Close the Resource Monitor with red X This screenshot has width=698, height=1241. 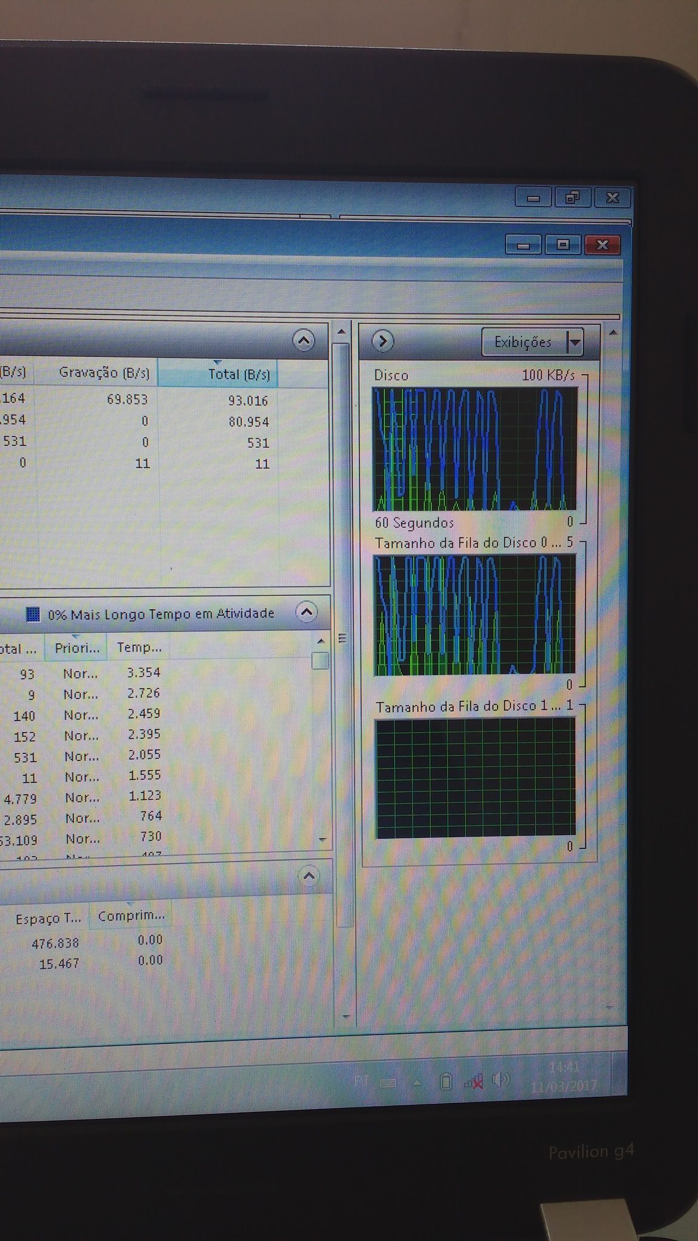click(602, 244)
